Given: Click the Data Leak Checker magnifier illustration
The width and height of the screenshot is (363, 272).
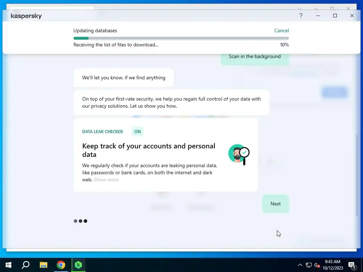Looking at the screenshot, I should click(x=239, y=154).
